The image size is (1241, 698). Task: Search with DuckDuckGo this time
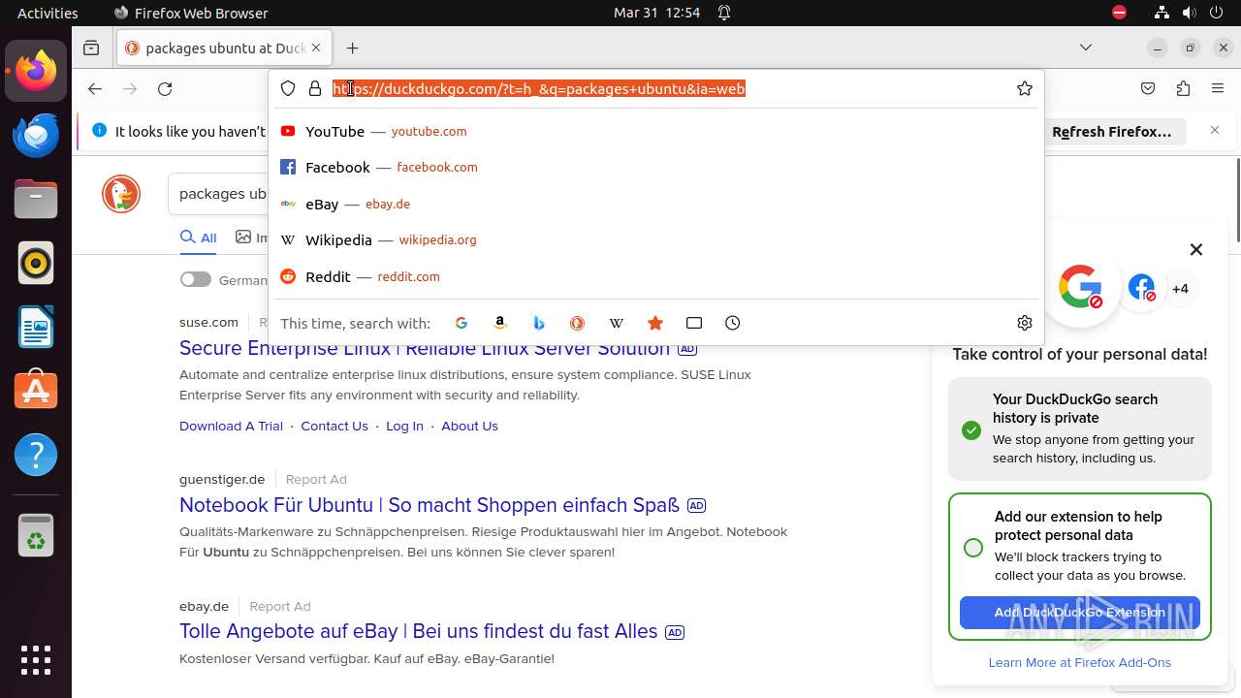[x=578, y=323]
